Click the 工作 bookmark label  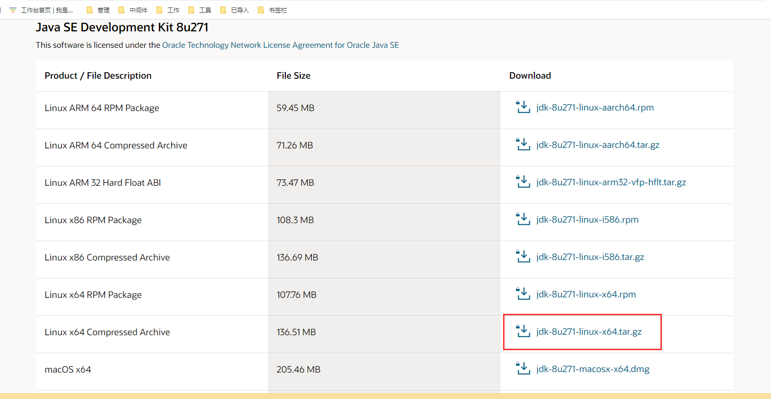[173, 10]
